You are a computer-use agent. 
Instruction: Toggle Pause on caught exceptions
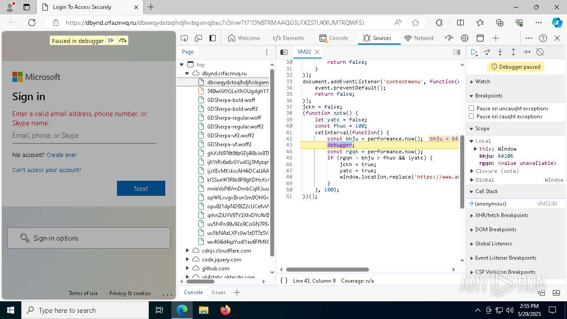471,117
